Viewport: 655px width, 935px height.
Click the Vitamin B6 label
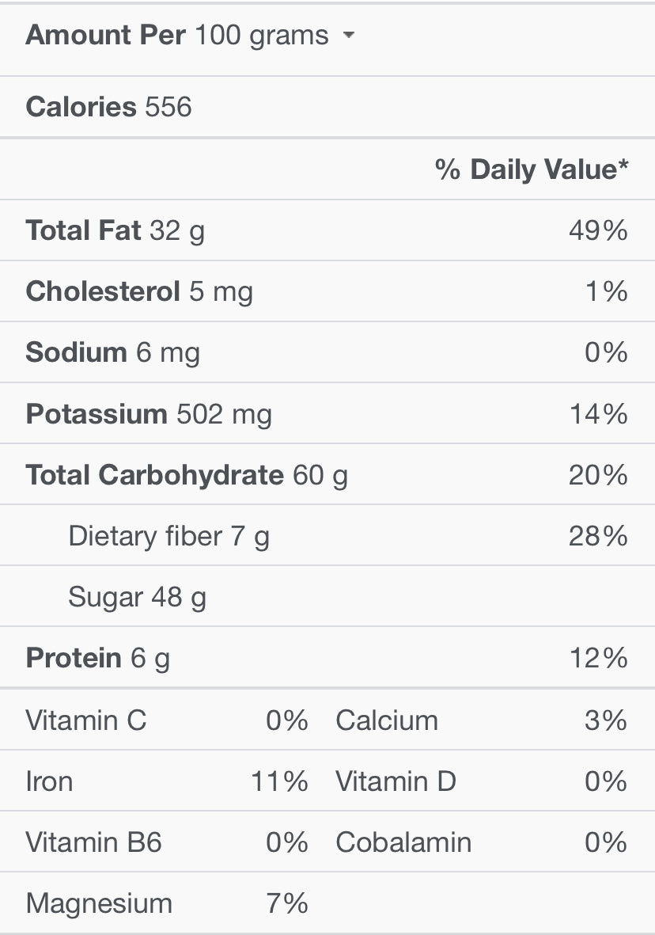coord(93,842)
